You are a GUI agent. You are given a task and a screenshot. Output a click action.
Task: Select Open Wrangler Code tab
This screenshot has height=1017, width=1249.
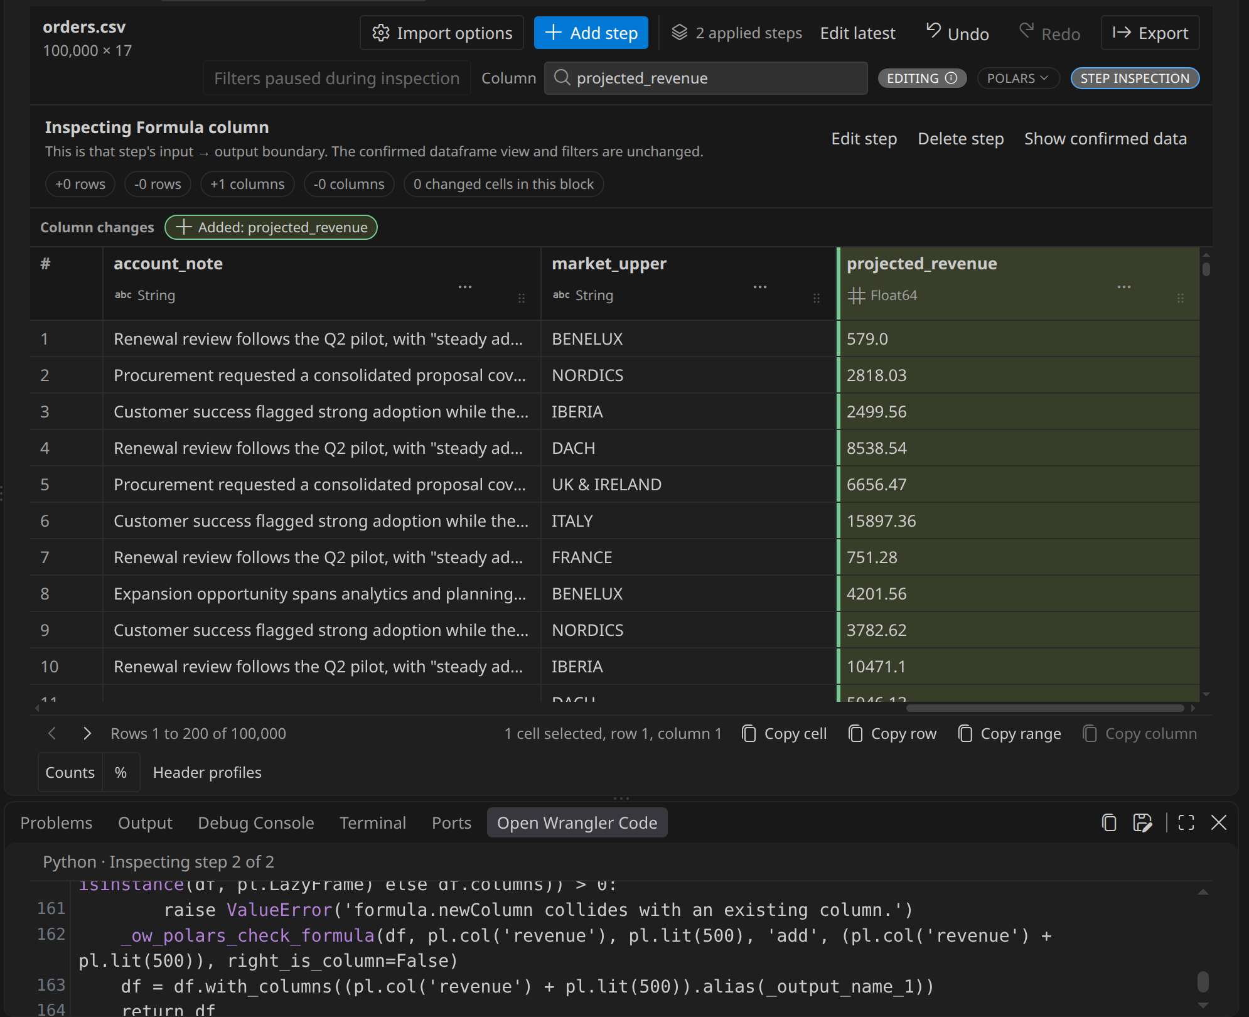point(577,823)
